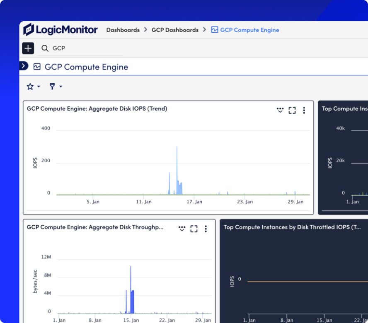Open the filter funnel icon
Viewport: 368px width, 323px height.
(52, 87)
